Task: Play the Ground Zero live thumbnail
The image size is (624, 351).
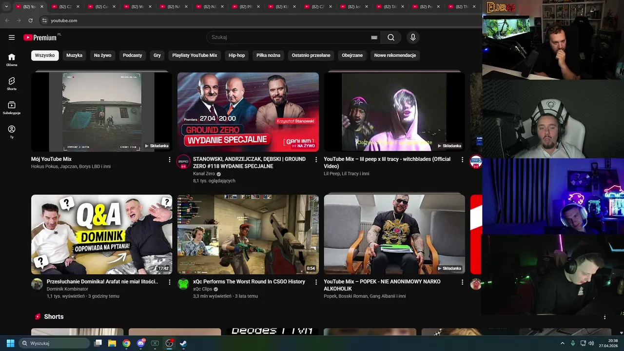Action: coord(248,112)
